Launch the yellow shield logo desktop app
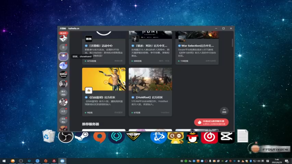 (x=133, y=136)
